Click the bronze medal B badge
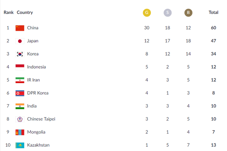This screenshot has height=151, width=227. tap(188, 13)
